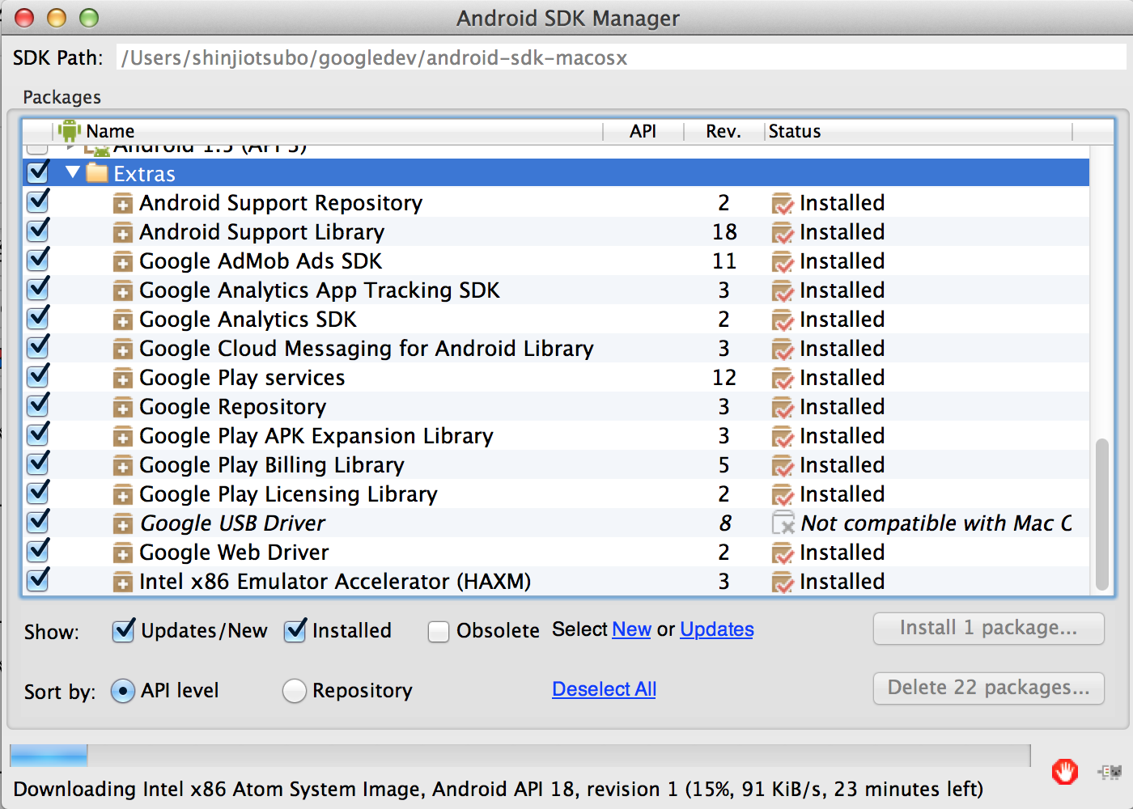Click installed status icon for Android Support Repository
This screenshot has width=1133, height=809.
[x=783, y=204]
